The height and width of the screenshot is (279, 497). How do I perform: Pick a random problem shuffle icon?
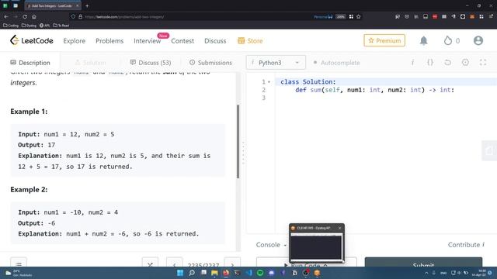point(150,263)
